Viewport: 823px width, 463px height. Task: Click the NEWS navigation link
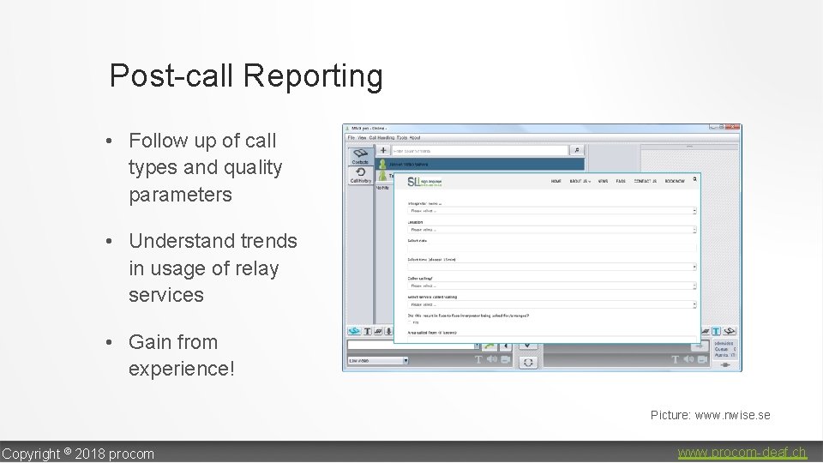point(603,181)
